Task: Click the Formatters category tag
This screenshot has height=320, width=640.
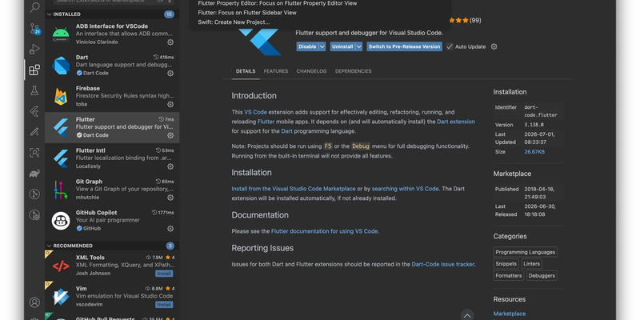Action: 509,275
